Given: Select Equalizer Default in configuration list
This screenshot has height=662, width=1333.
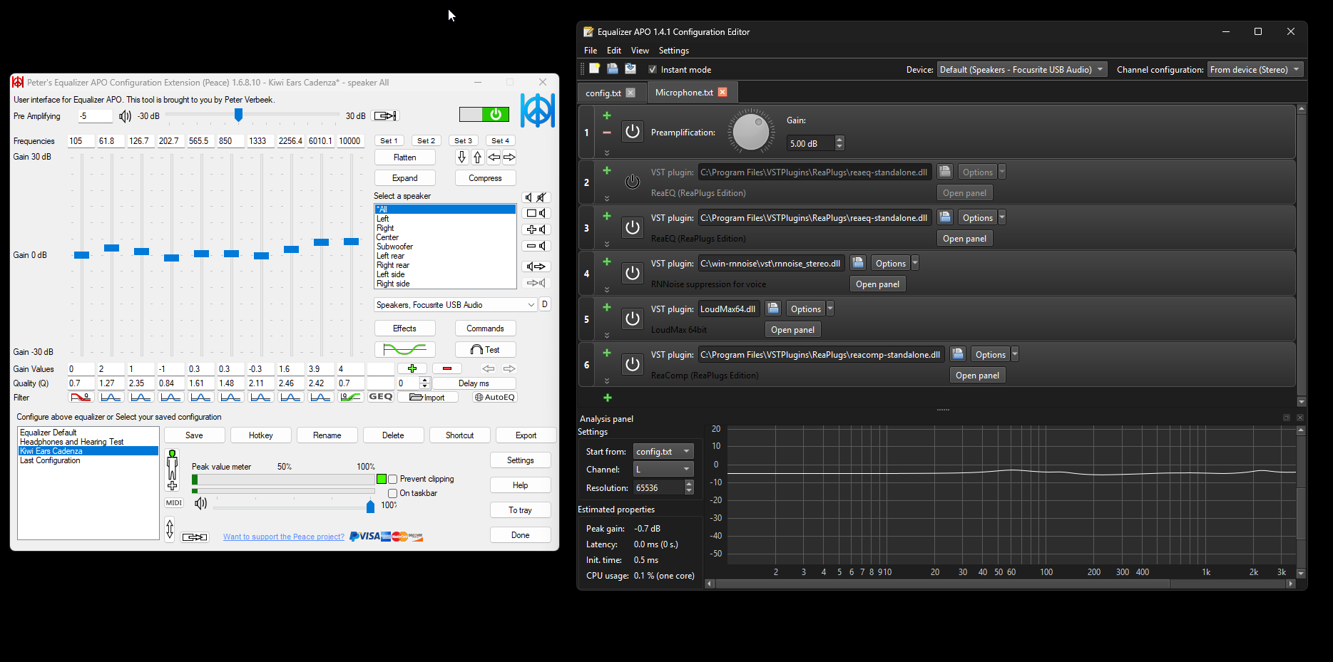Looking at the screenshot, I should tap(48, 433).
